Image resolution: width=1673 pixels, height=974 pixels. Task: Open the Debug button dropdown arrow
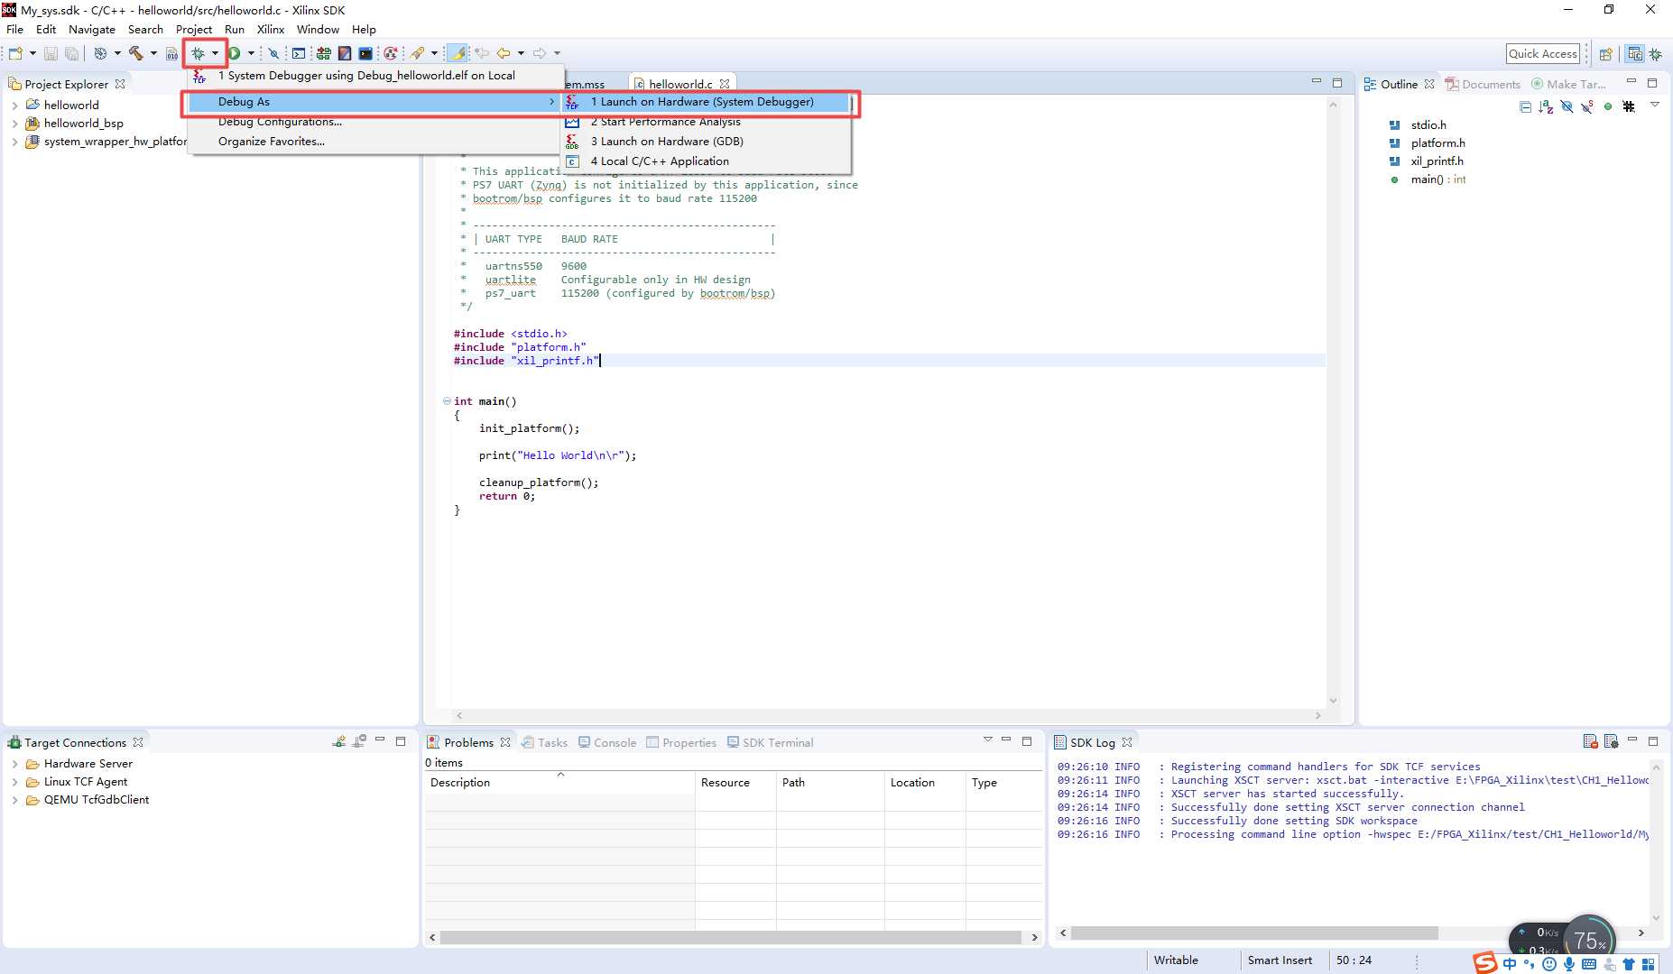pos(215,53)
